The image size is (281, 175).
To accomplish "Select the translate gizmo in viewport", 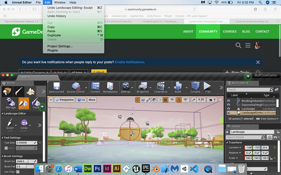I will pos(138,100).
